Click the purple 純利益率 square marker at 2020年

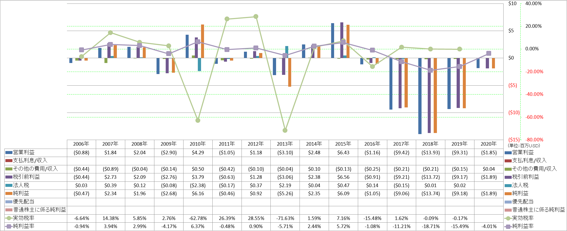(x=489, y=53)
